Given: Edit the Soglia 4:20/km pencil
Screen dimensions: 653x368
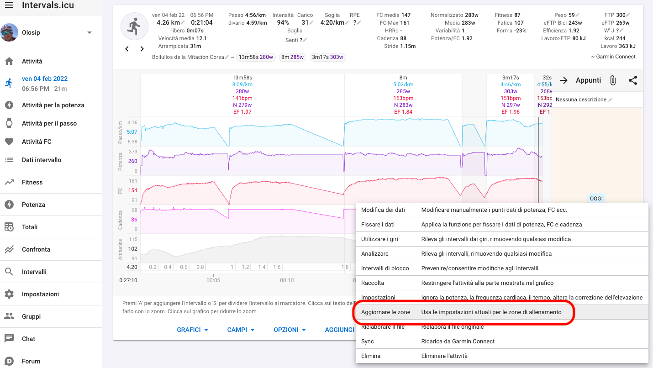Looking at the screenshot, I should (x=347, y=22).
